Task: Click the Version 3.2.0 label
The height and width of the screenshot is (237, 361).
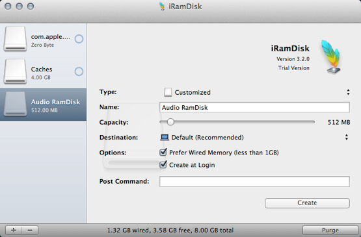Action: (x=293, y=59)
